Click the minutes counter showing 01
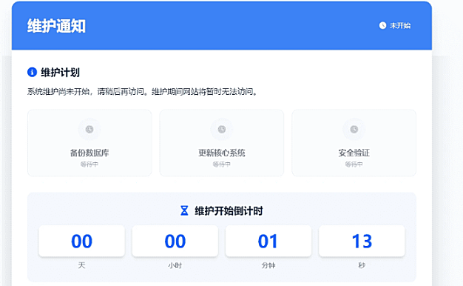The height and width of the screenshot is (286, 463). pos(268,241)
